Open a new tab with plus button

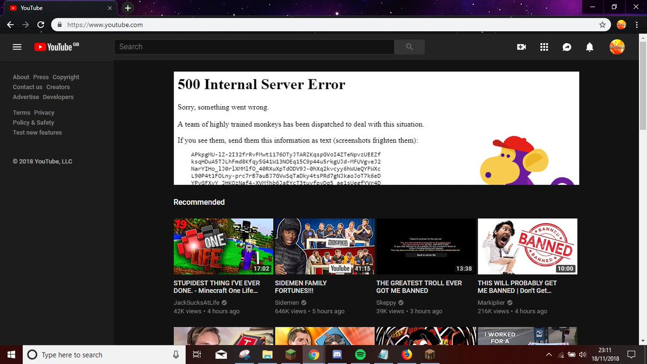(127, 8)
